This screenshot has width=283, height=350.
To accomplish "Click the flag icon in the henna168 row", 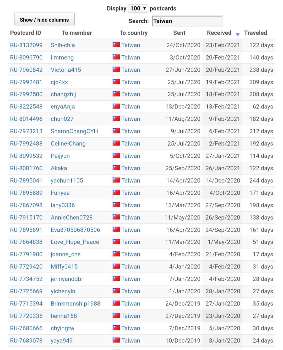I will coord(116,315).
